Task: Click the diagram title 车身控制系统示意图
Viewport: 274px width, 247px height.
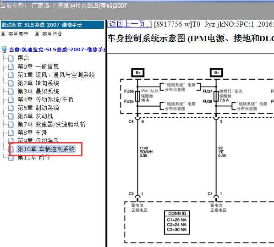Action: tap(146, 38)
